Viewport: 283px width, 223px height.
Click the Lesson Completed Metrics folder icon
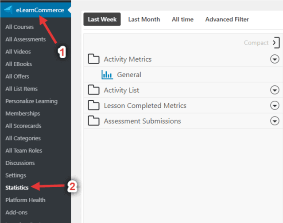93,105
